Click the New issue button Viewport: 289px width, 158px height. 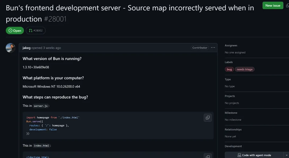(273, 6)
